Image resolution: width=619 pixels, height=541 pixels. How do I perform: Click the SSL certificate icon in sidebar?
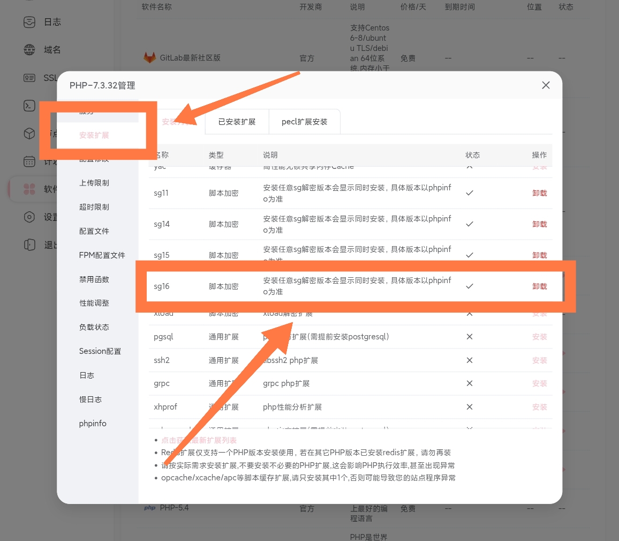(x=29, y=78)
